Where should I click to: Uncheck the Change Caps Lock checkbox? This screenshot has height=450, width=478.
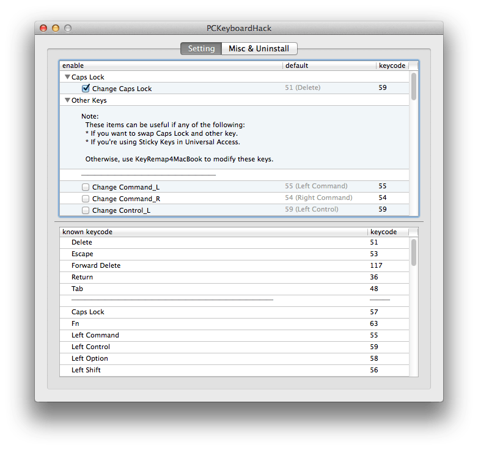coord(86,89)
